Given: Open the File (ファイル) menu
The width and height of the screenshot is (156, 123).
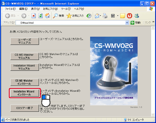Looking at the screenshot, I should click(10, 9).
